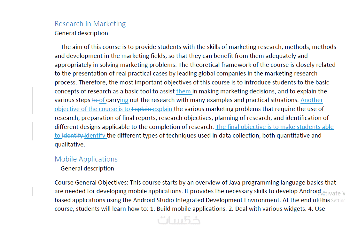Click the inserted lowercase word "explain"
This screenshot has height=229, width=358.
(x=162, y=109)
